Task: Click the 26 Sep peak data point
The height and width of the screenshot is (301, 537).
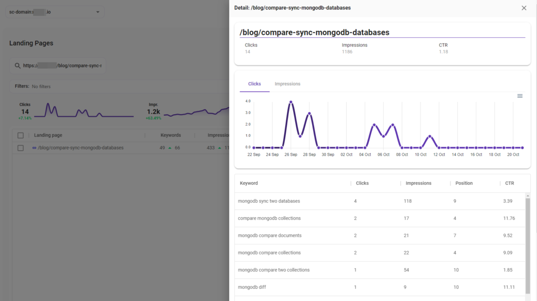Action: (291, 102)
